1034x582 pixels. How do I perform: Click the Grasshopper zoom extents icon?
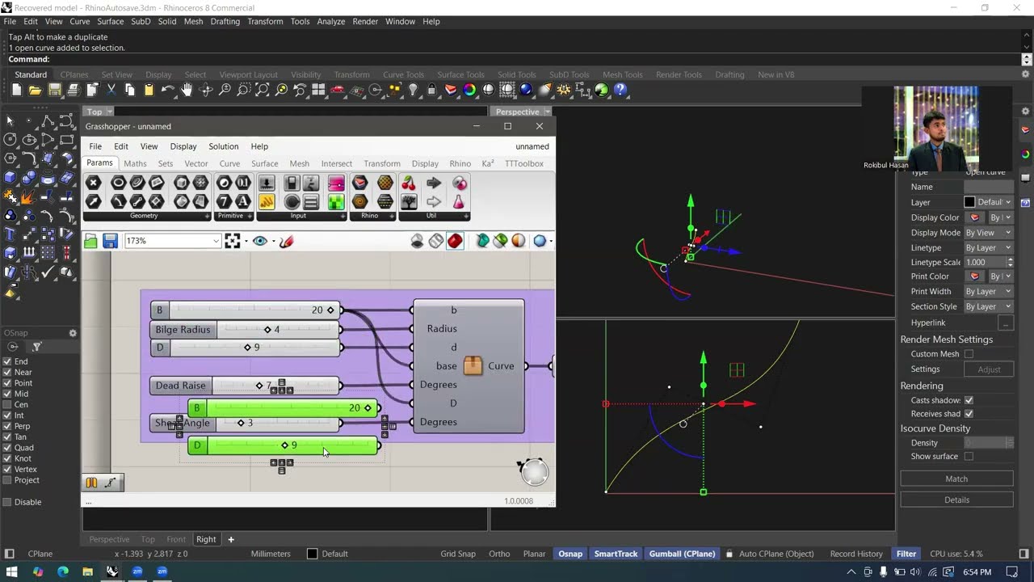pyautogui.click(x=233, y=241)
